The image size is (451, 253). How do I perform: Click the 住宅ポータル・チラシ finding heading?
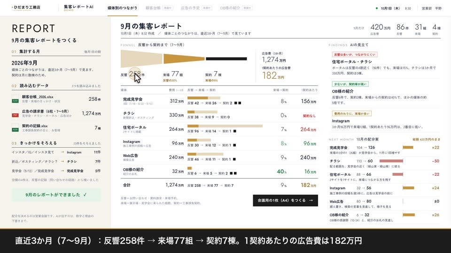(x=352, y=62)
